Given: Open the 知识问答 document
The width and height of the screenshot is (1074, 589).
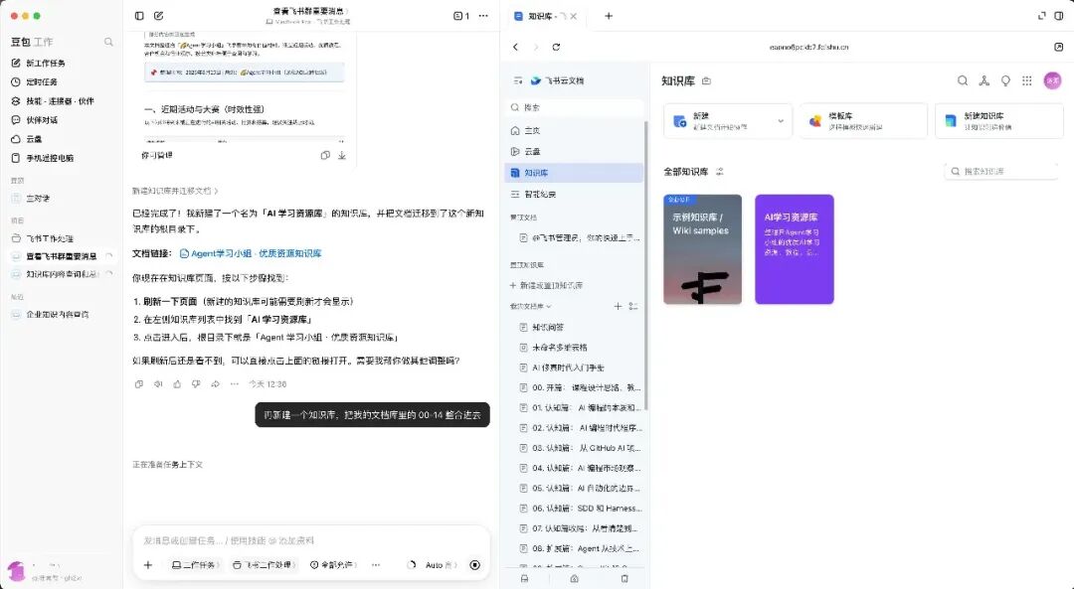Looking at the screenshot, I should pos(548,328).
